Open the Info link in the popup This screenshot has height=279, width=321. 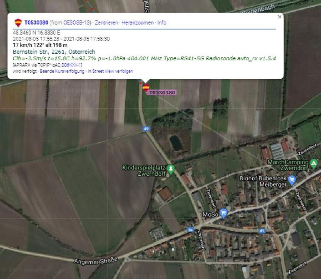pyautogui.click(x=162, y=22)
